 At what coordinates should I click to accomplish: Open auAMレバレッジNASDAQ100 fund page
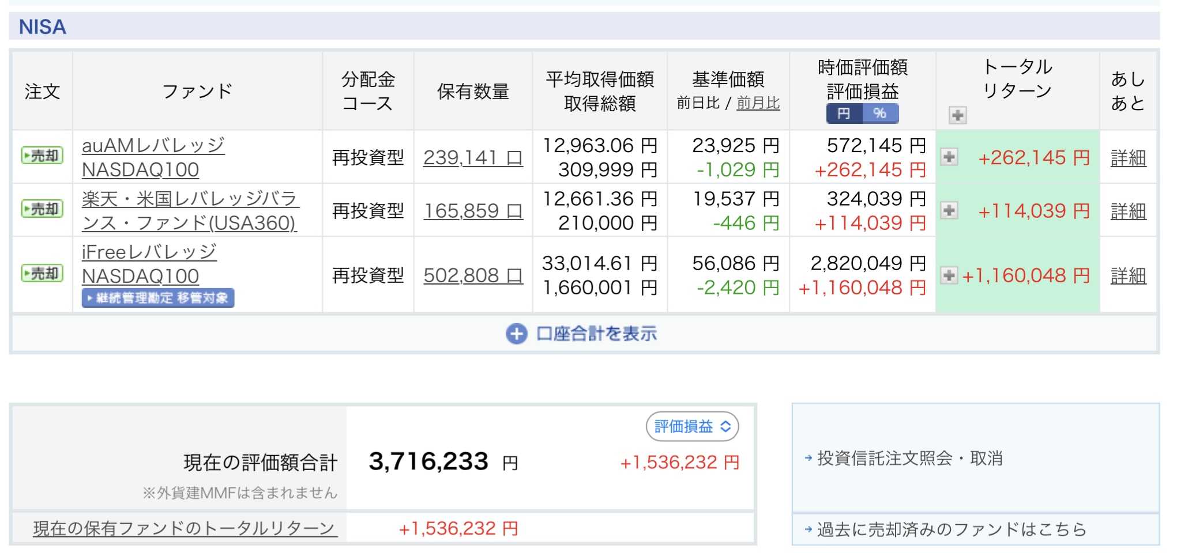[152, 157]
